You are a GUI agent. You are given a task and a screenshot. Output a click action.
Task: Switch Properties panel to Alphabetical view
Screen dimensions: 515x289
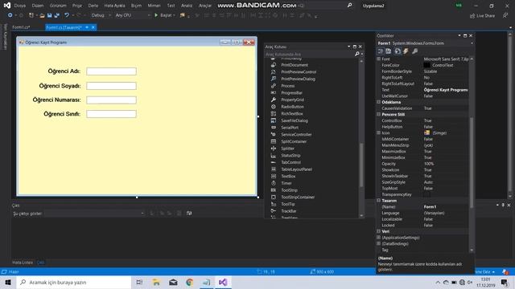(x=389, y=51)
